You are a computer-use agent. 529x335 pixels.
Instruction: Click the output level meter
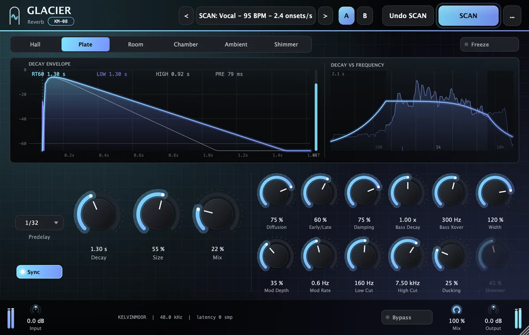click(x=518, y=319)
